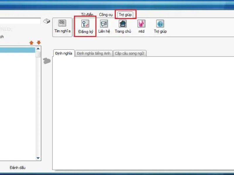Click the orange up arrow icon
The width and height of the screenshot is (234, 175).
[x=31, y=43]
